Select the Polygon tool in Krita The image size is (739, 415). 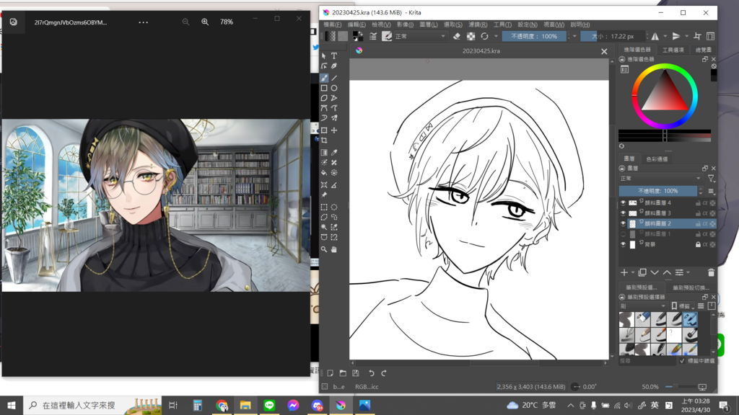[x=324, y=98]
